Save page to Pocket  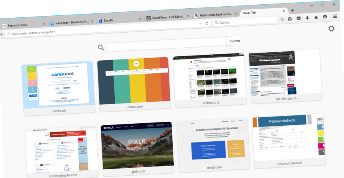pos(298,18)
